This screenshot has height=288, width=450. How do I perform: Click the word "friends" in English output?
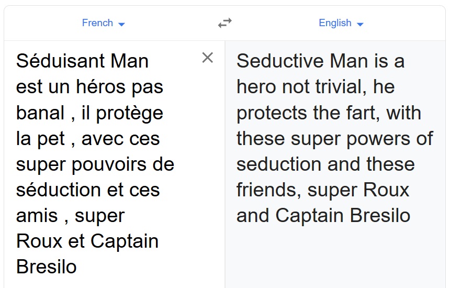267,190
